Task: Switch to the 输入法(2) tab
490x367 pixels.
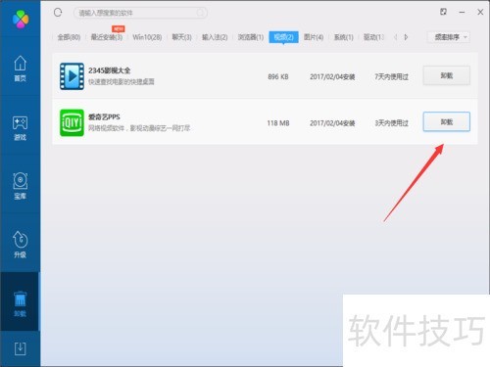Action: 215,37
